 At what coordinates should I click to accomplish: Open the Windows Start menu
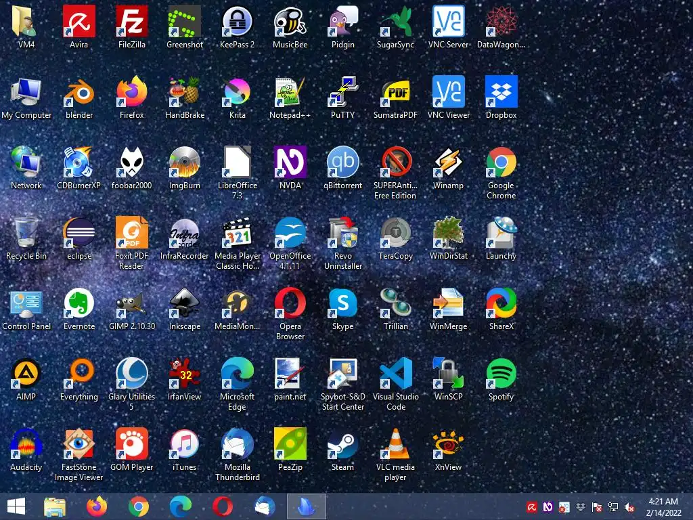click(x=16, y=506)
